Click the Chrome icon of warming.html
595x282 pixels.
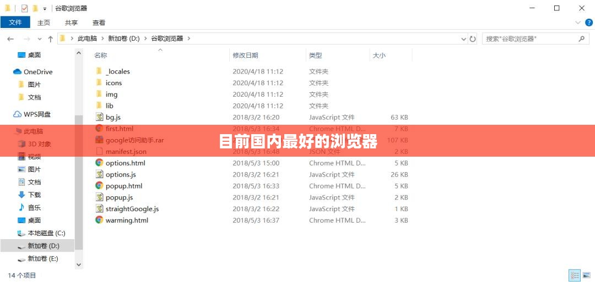pos(99,220)
